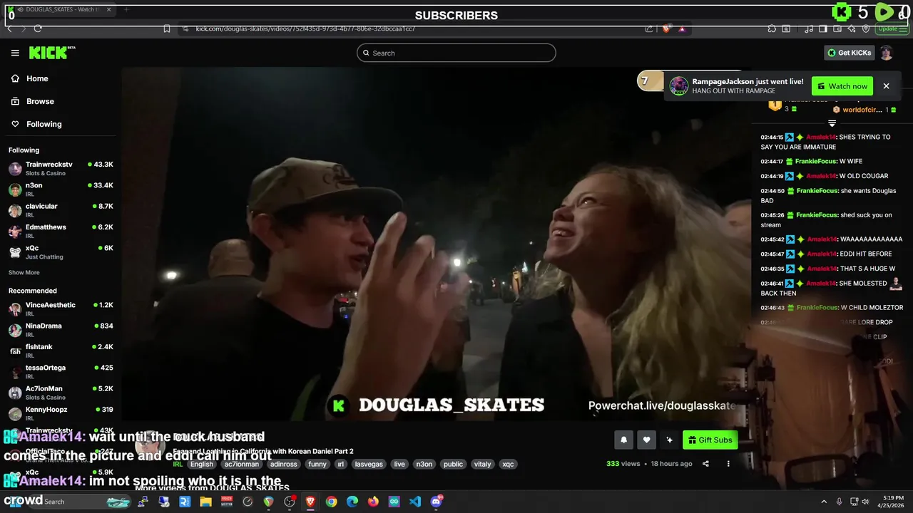Image resolution: width=913 pixels, height=513 pixels.
Task: Open xQc Just Chatting channel in Following
Action: click(x=61, y=252)
